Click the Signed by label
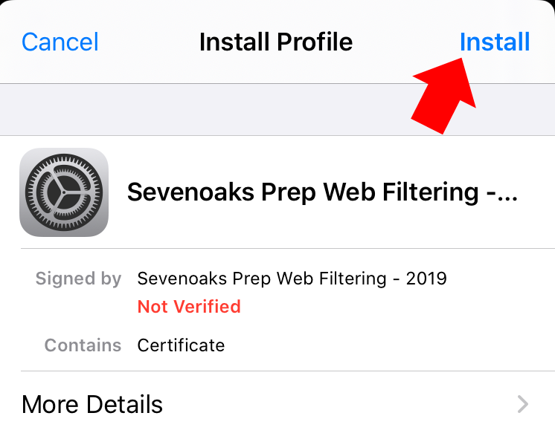The height and width of the screenshot is (436, 555). [x=78, y=279]
